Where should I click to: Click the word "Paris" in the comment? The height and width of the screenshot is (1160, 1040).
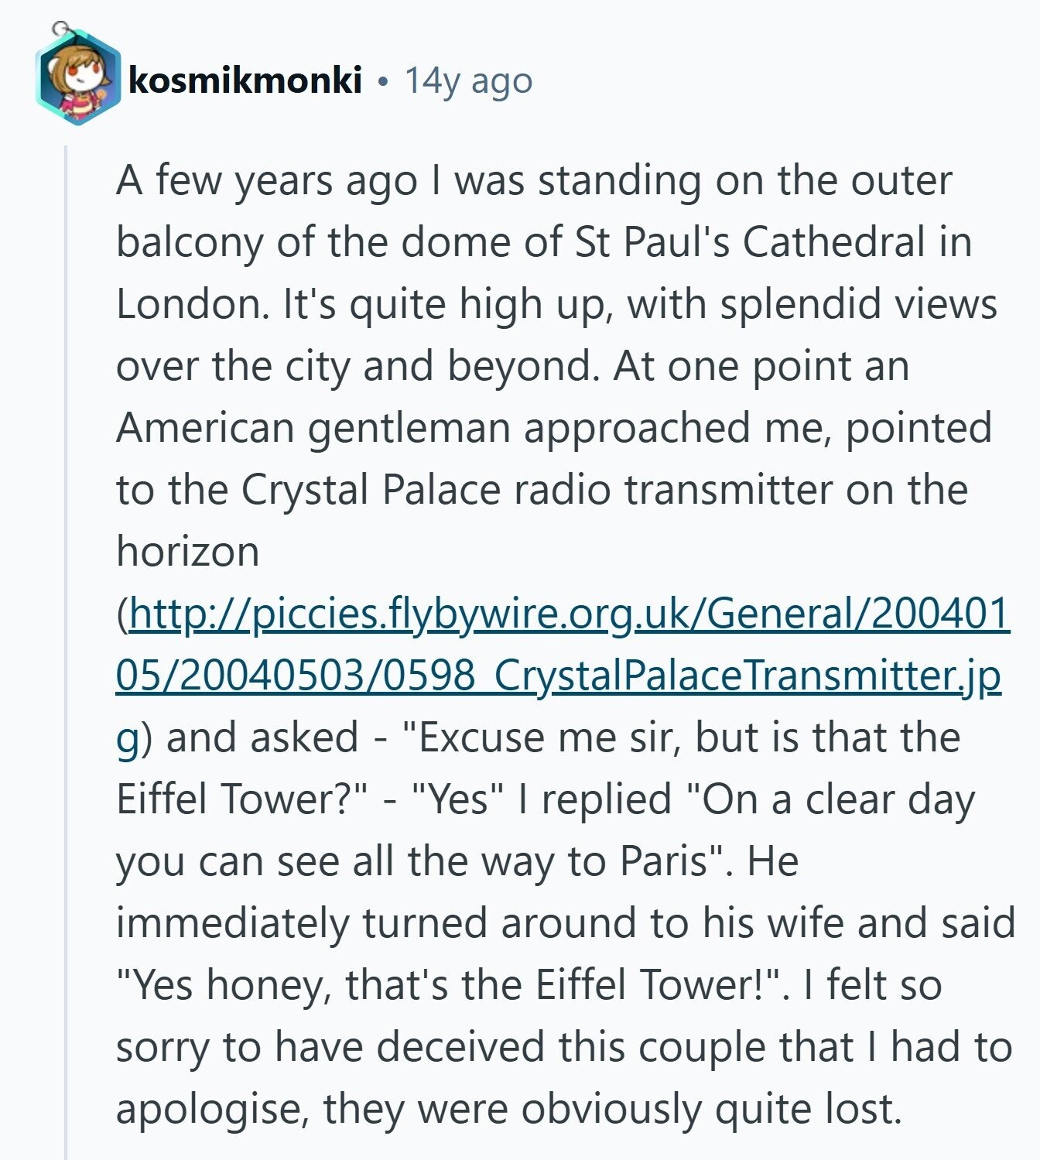[x=665, y=861]
